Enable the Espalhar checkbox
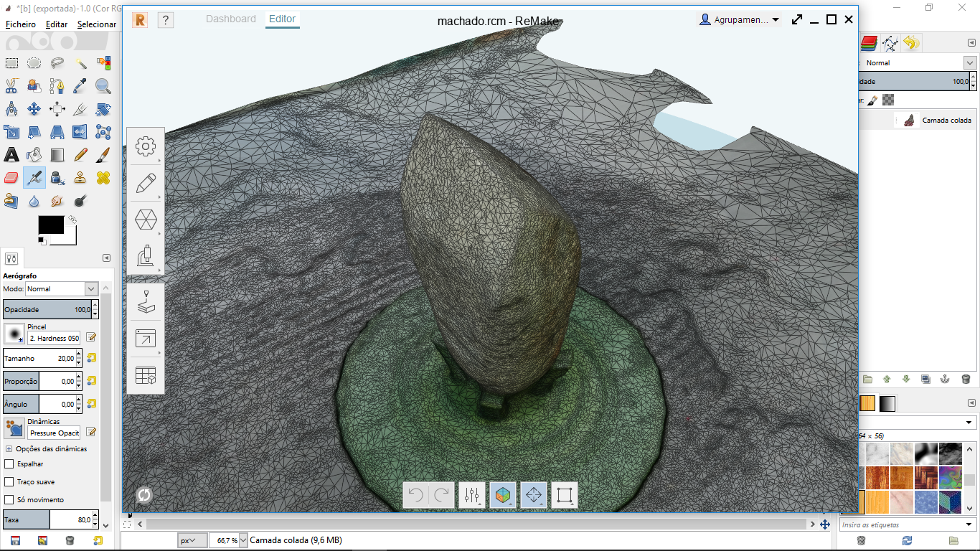Screen dimensions: 980x551 (9, 463)
